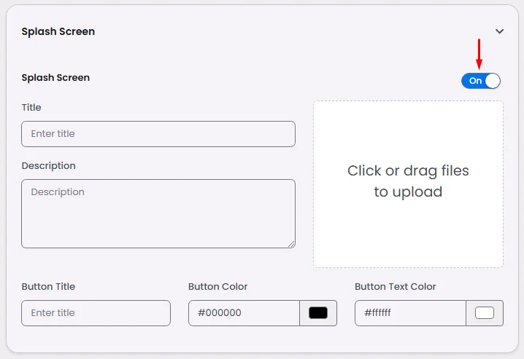Screen dimensions: 524x359
Task: Open the white Button Text Color swatch
Action: click(485, 313)
